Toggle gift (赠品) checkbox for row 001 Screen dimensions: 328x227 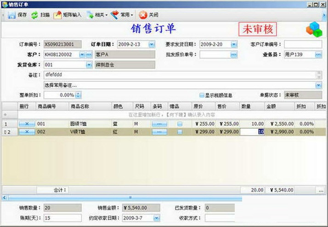tap(180, 124)
